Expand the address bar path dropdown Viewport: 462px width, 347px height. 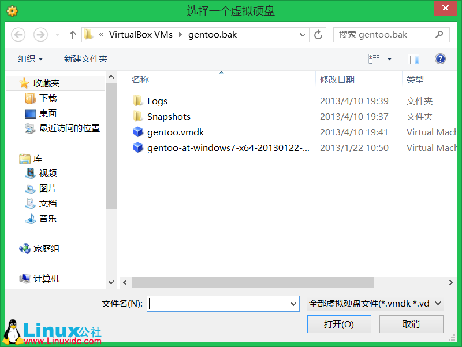click(x=303, y=35)
